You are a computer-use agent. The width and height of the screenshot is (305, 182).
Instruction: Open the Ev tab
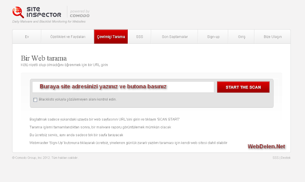point(27,37)
